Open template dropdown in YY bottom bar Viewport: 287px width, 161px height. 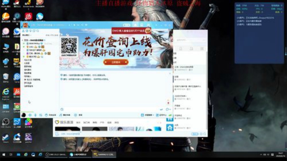[x=147, y=115]
